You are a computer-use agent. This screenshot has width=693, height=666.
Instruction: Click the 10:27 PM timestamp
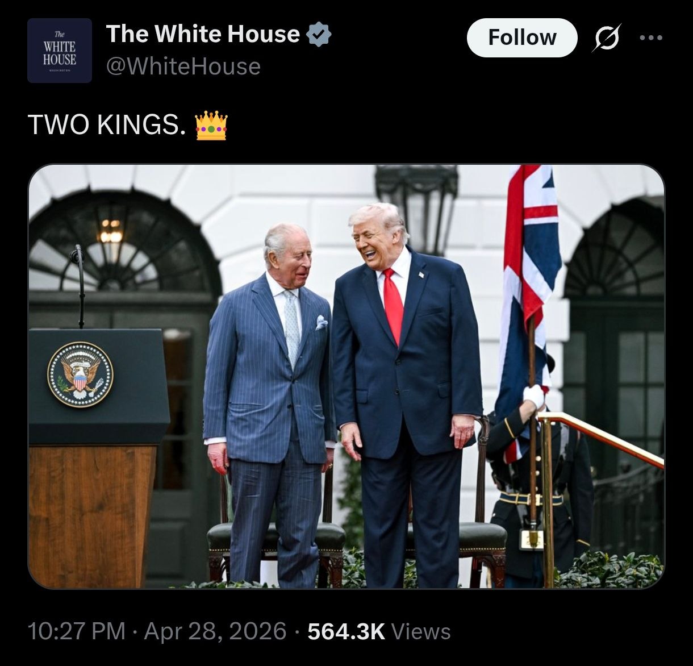76,631
